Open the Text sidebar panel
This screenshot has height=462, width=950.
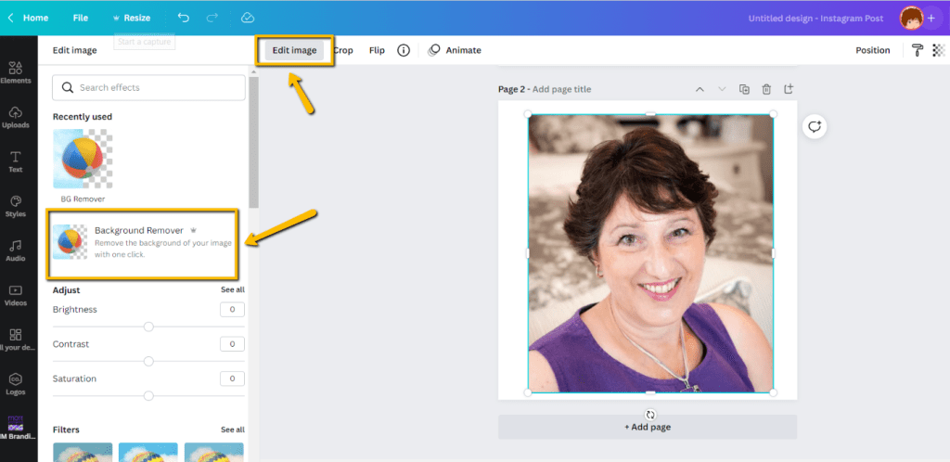(x=15, y=161)
